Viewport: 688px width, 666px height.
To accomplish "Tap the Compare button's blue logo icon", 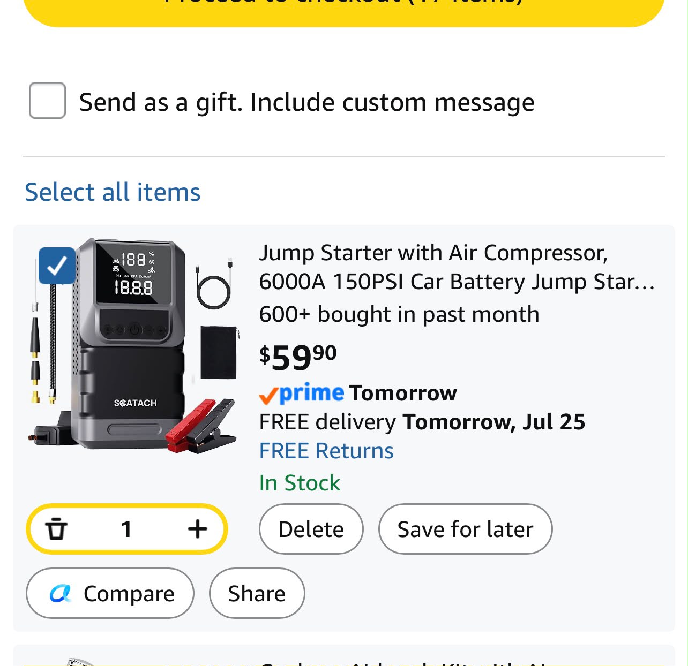I will click(61, 593).
